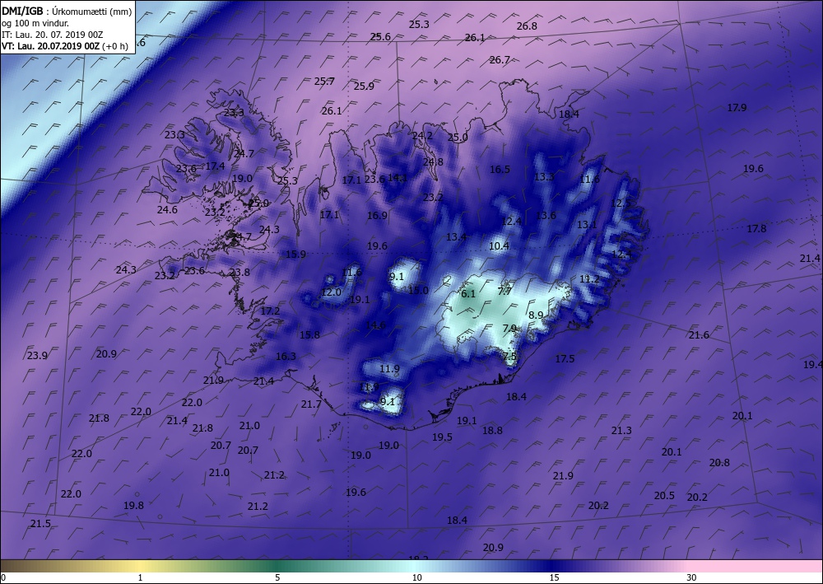
Task: Click the 17.9 value on the map
Action: 737,107
